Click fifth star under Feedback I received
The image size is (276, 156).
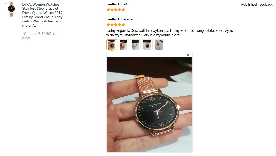123,25
